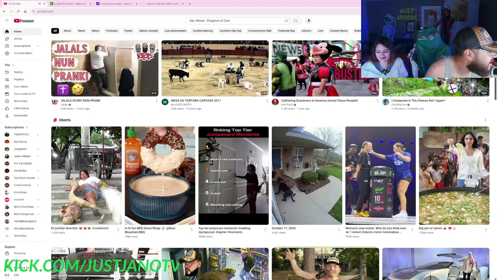Open the HoodClips subscription channel
Image resolution: width=497 pixels, height=280 pixels.
pyautogui.click(x=21, y=171)
